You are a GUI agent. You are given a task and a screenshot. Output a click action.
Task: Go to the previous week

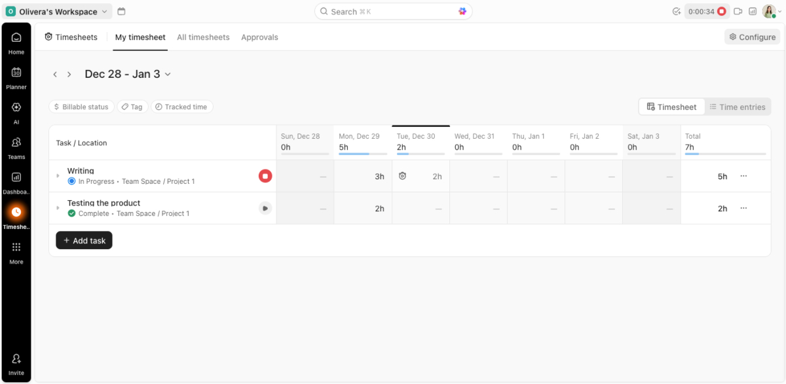click(55, 75)
